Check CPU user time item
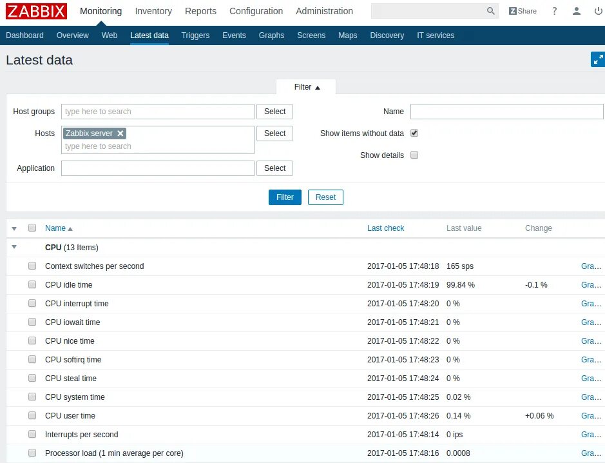This screenshot has height=463, width=605. 32,416
